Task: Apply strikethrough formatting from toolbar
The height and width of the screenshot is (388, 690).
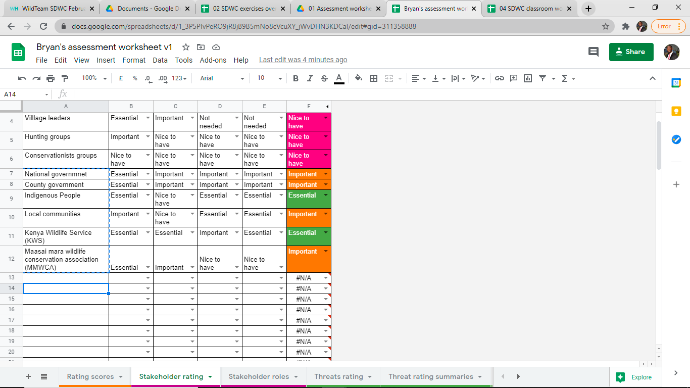Action: coord(324,78)
